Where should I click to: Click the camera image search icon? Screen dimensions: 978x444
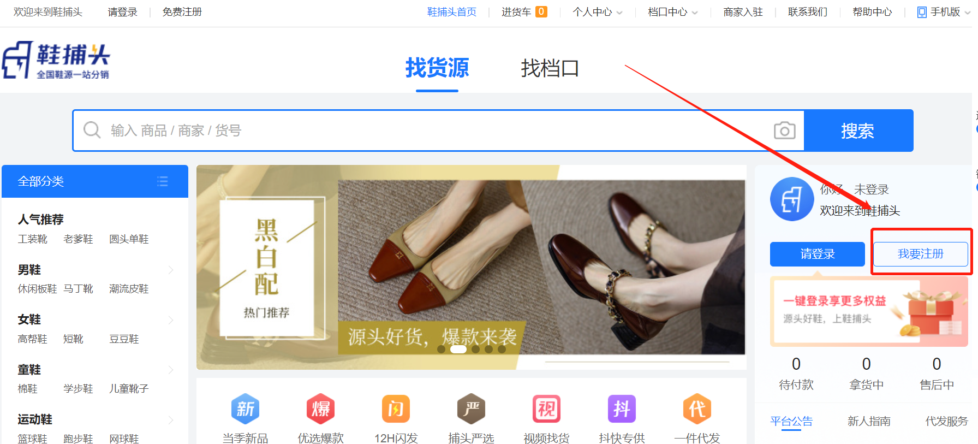[x=784, y=131]
